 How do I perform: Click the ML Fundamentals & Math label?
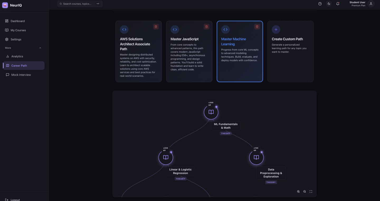coord(226,126)
